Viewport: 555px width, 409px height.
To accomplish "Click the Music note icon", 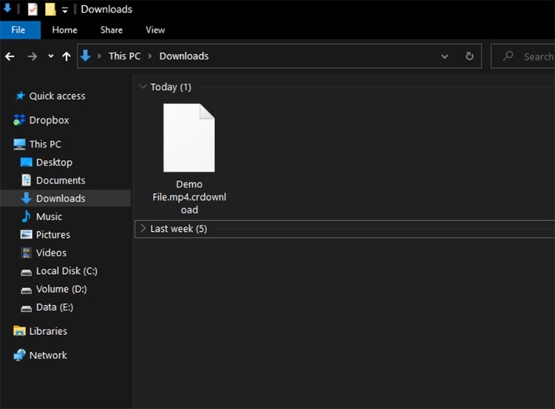I will (26, 216).
